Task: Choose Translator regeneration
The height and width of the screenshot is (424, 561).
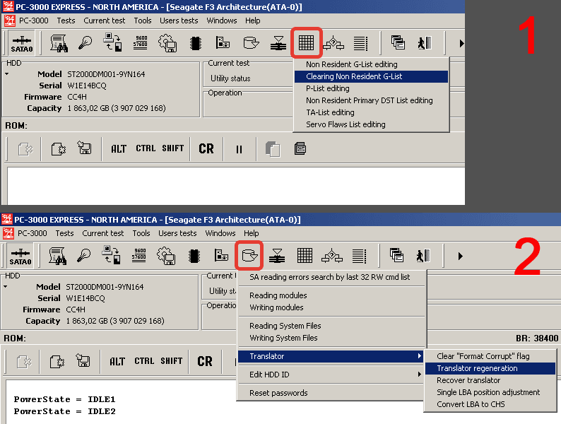Action: pos(490,368)
